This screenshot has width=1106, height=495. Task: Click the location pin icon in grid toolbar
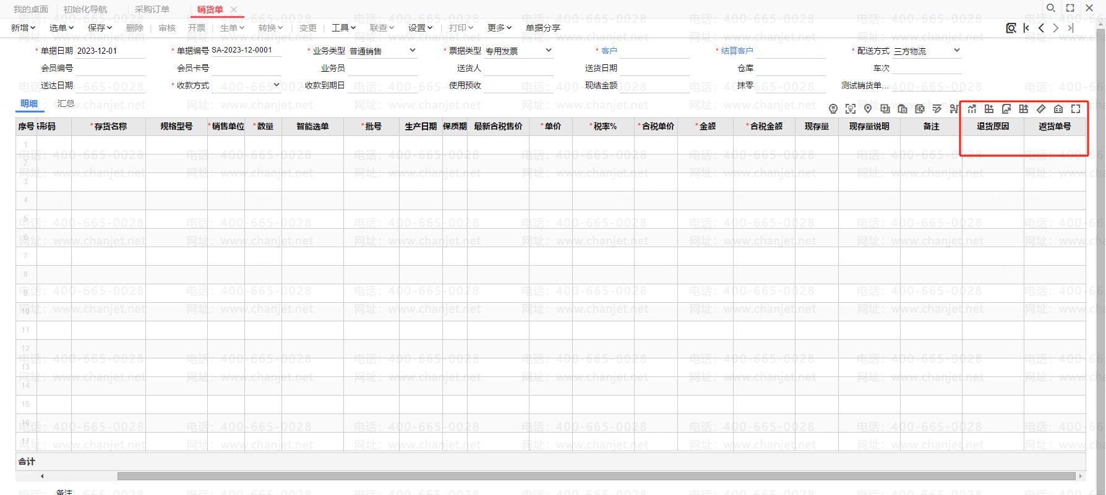(x=868, y=109)
